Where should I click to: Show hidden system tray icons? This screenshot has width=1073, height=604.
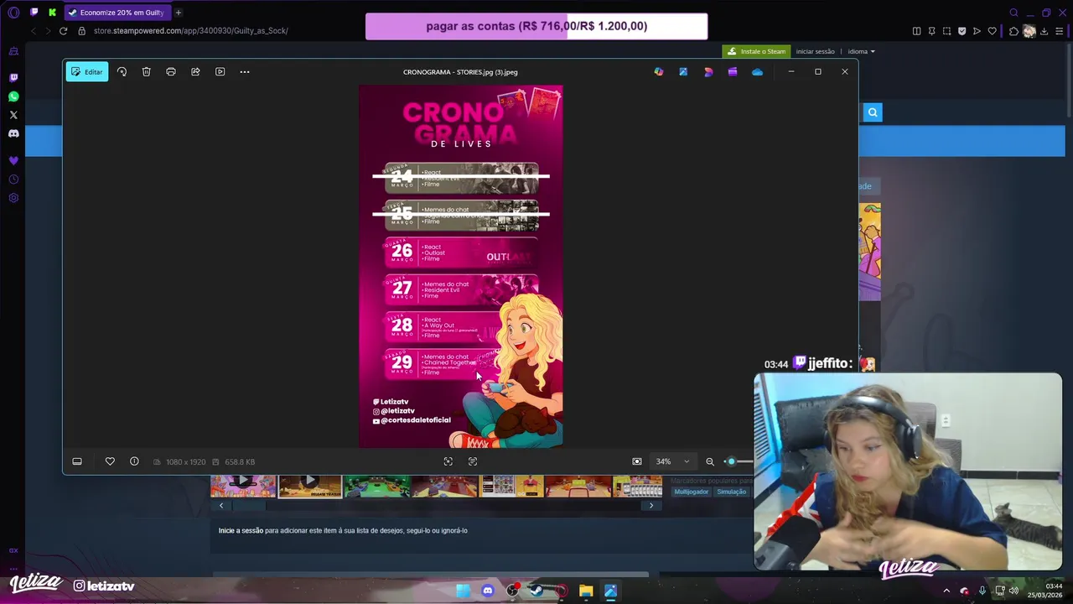(946, 591)
